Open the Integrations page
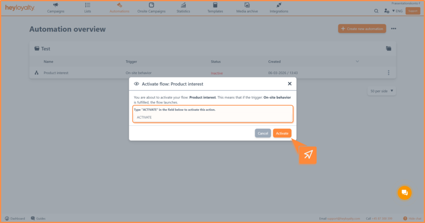 click(x=279, y=8)
